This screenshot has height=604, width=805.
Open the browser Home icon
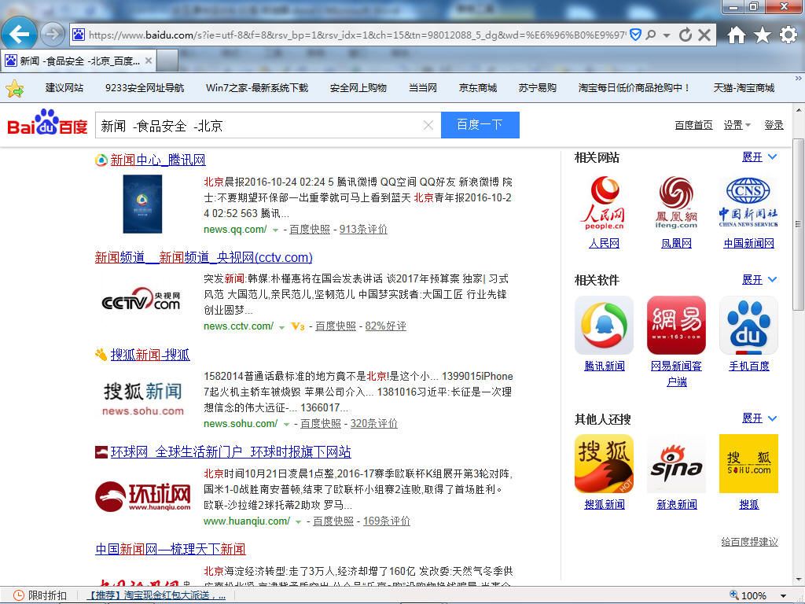[736, 35]
